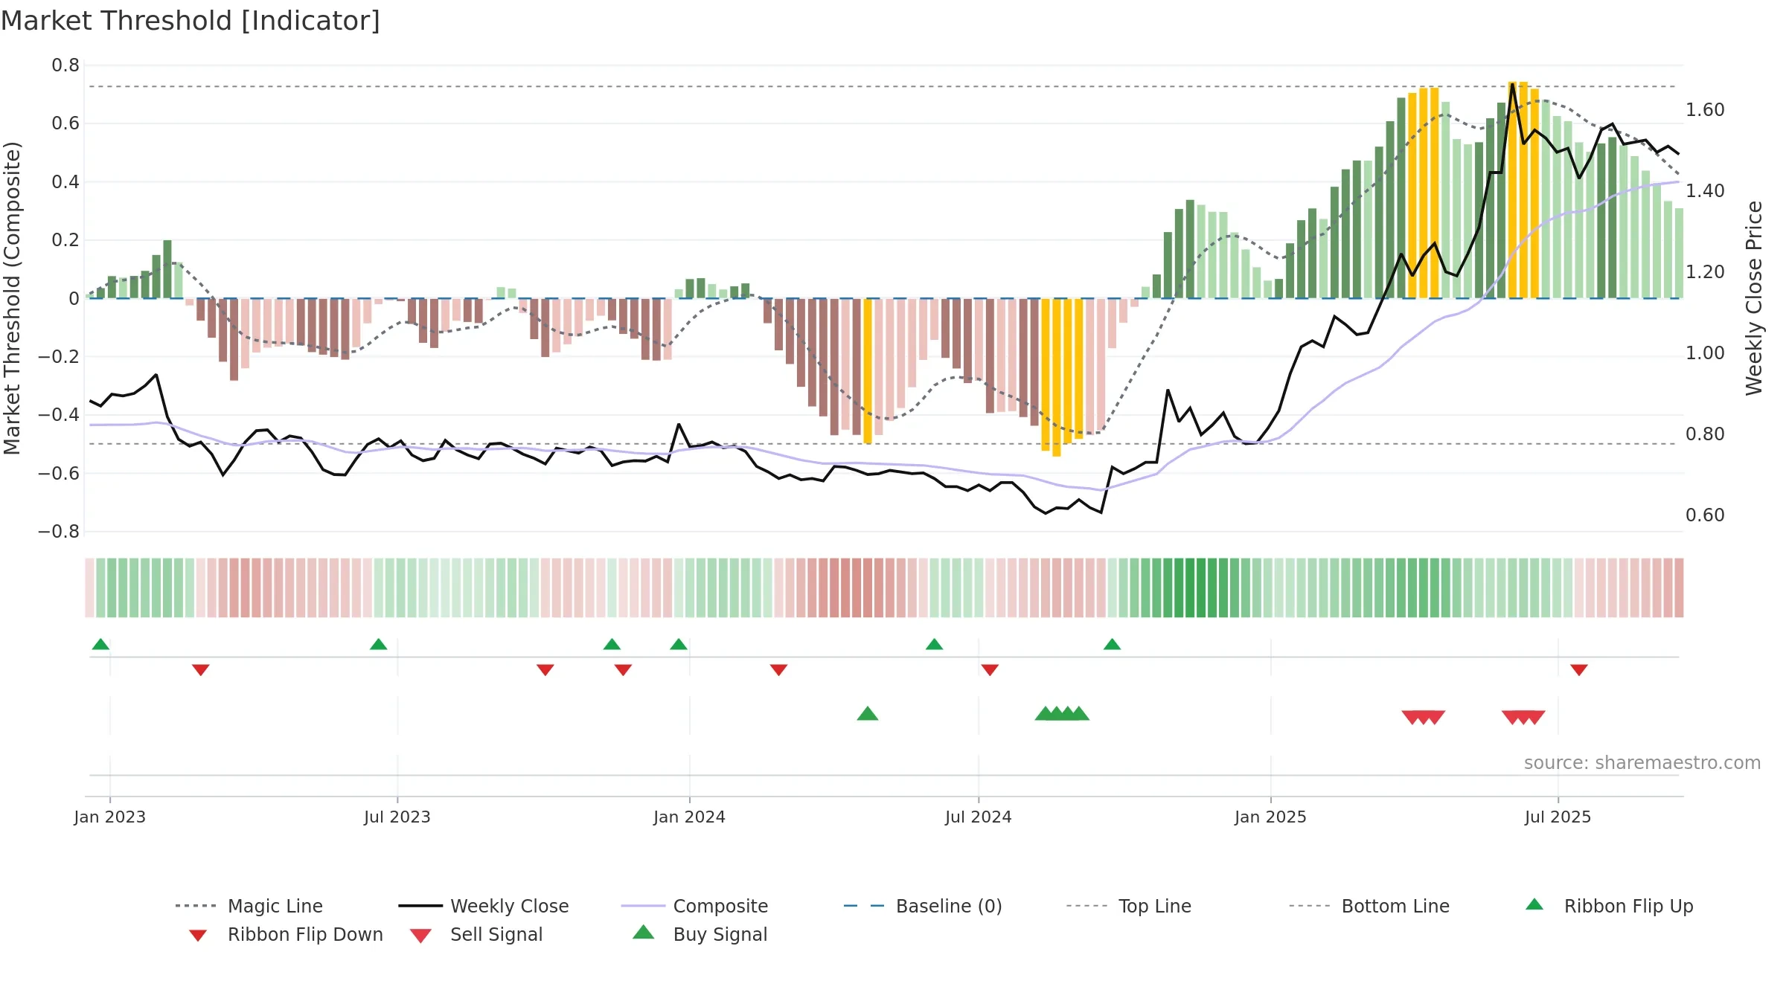The width and height of the screenshot is (1786, 1004).
Task: Click the −0.4 left axis tick
Action: (59, 415)
